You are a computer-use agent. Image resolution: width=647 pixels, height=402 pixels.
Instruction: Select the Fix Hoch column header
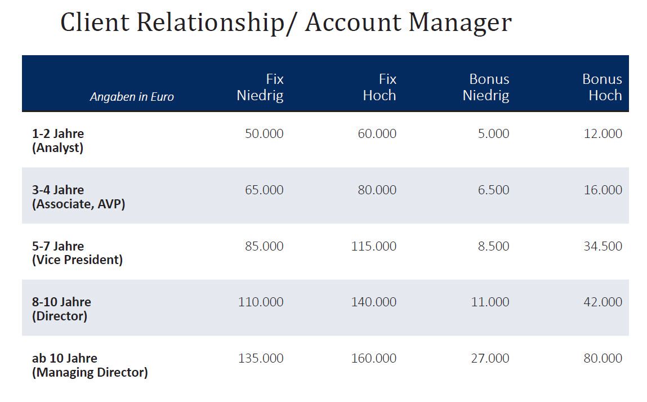point(380,87)
